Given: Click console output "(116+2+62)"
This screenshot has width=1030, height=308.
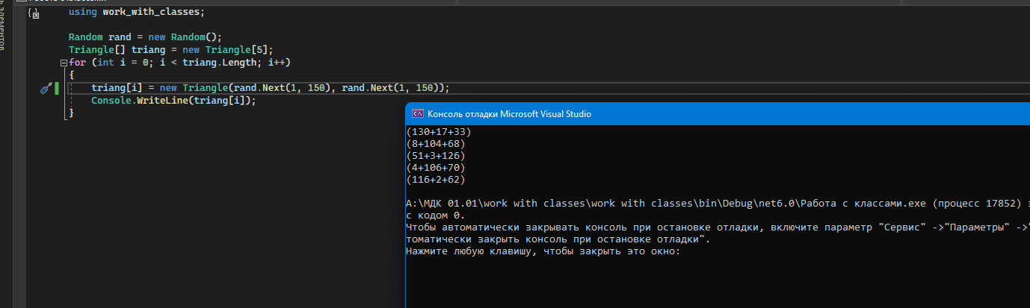Looking at the screenshot, I should click(436, 180).
